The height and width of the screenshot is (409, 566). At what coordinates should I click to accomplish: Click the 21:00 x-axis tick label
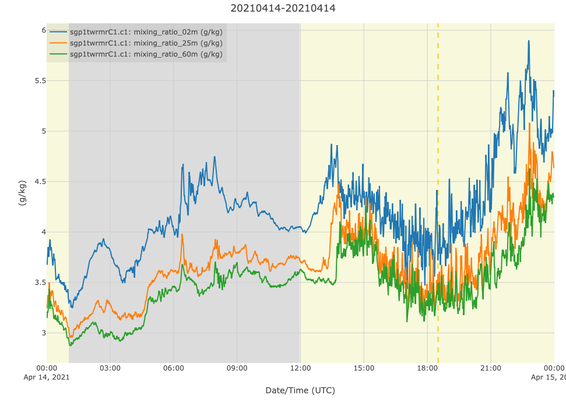coord(491,368)
